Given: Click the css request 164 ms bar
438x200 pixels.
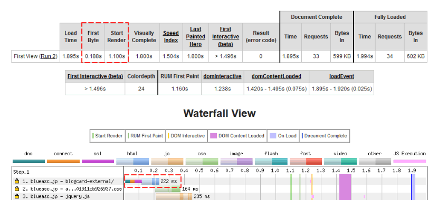Looking at the screenshot, I should (x=168, y=189).
